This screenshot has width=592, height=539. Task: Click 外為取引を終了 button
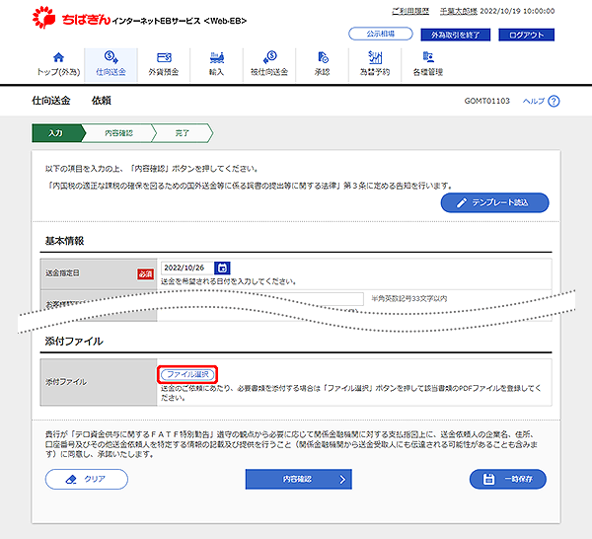(455, 35)
